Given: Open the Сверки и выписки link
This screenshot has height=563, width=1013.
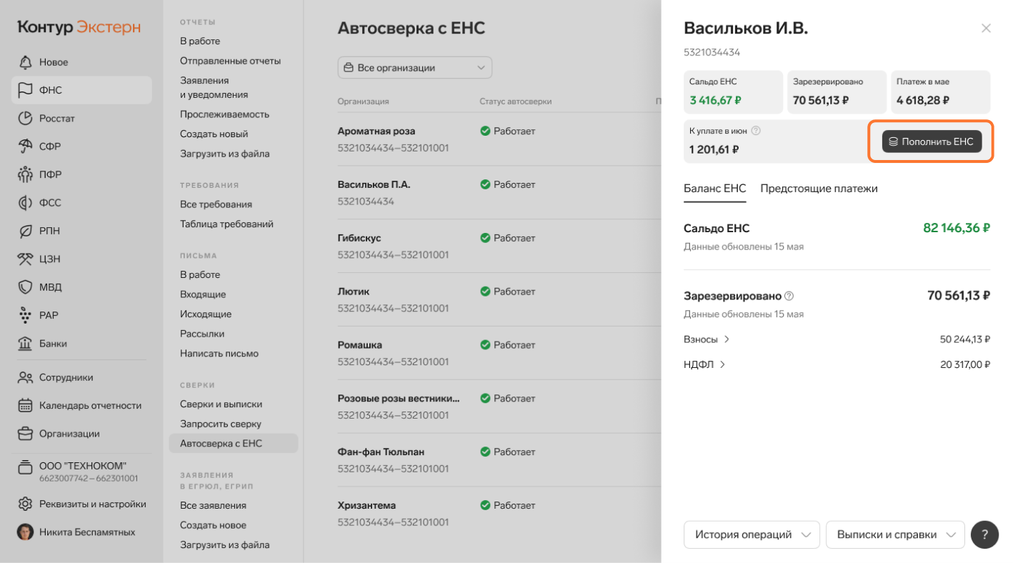Looking at the screenshot, I should pyautogui.click(x=221, y=404).
